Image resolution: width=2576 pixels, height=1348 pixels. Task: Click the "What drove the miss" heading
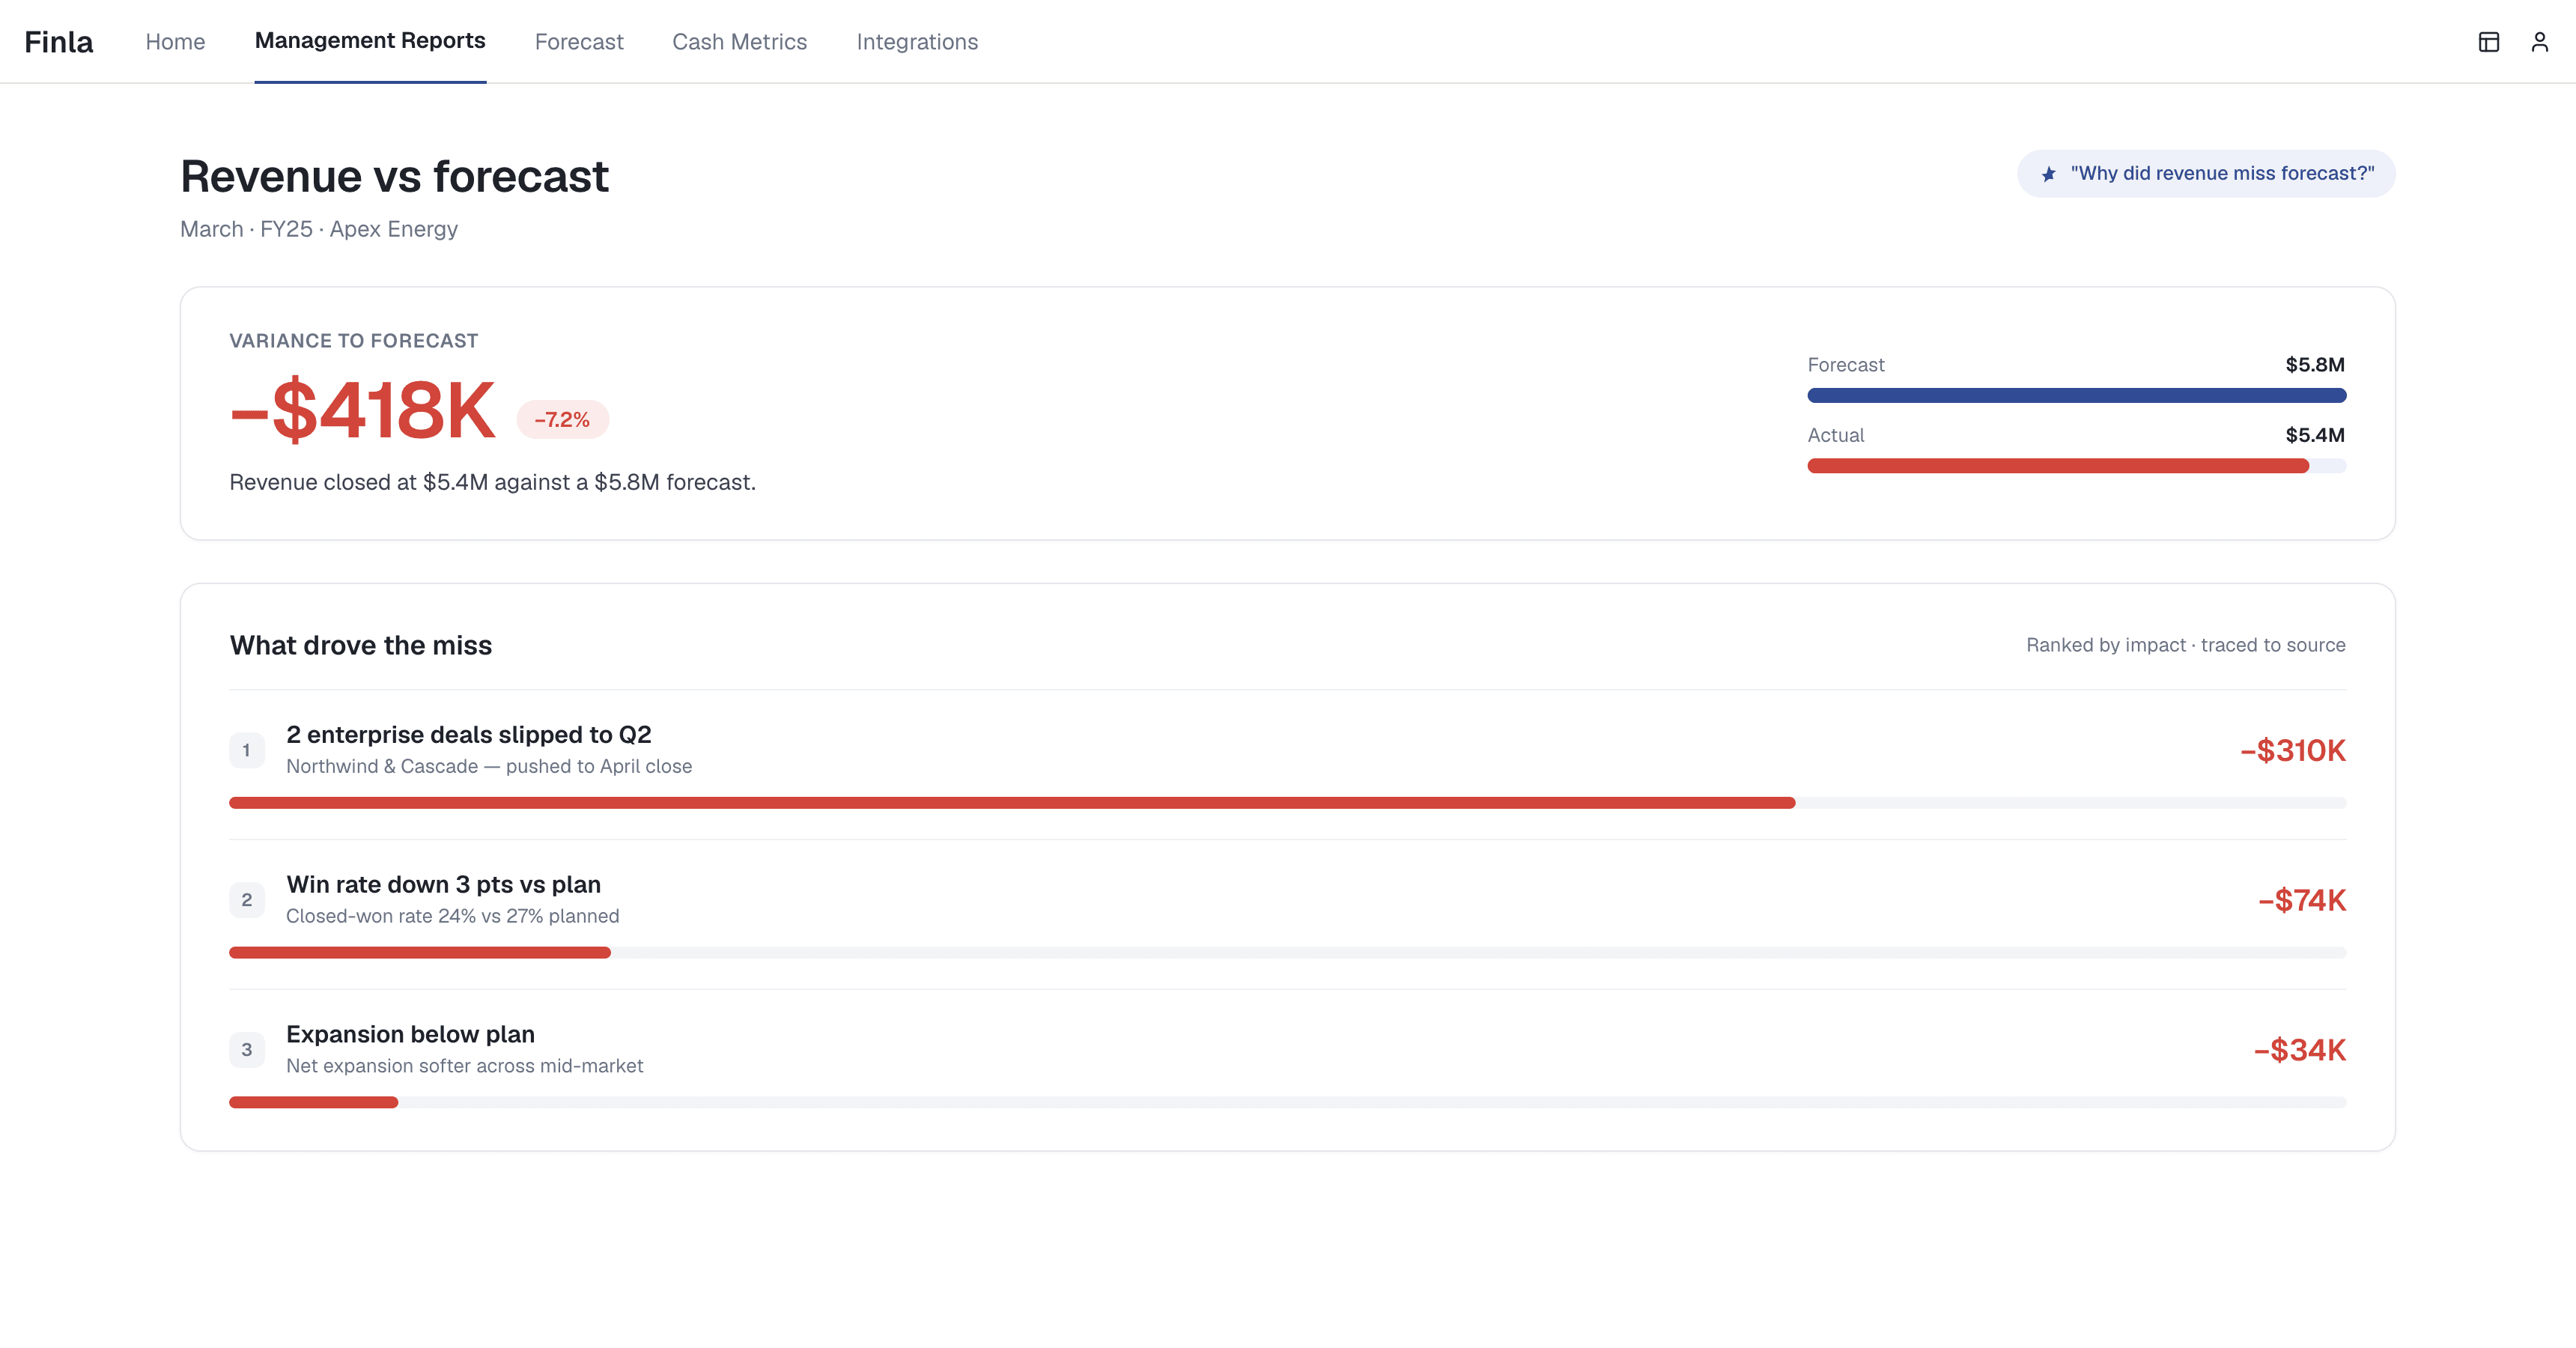361,646
